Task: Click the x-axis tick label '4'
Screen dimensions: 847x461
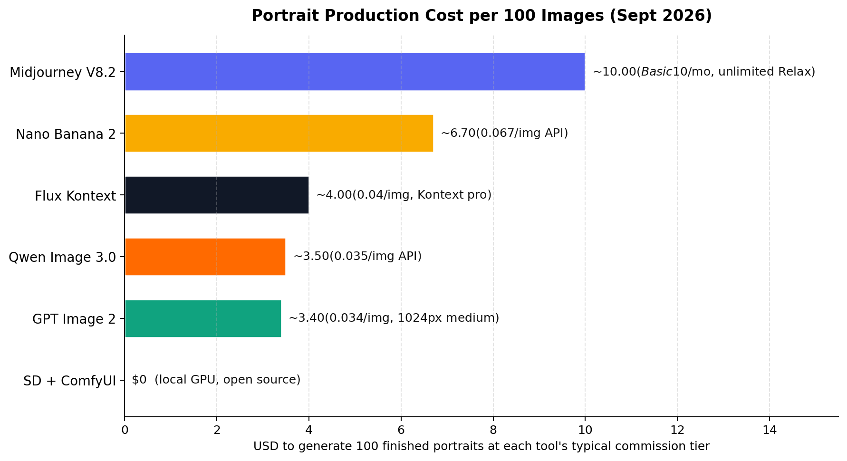Action: click(309, 430)
